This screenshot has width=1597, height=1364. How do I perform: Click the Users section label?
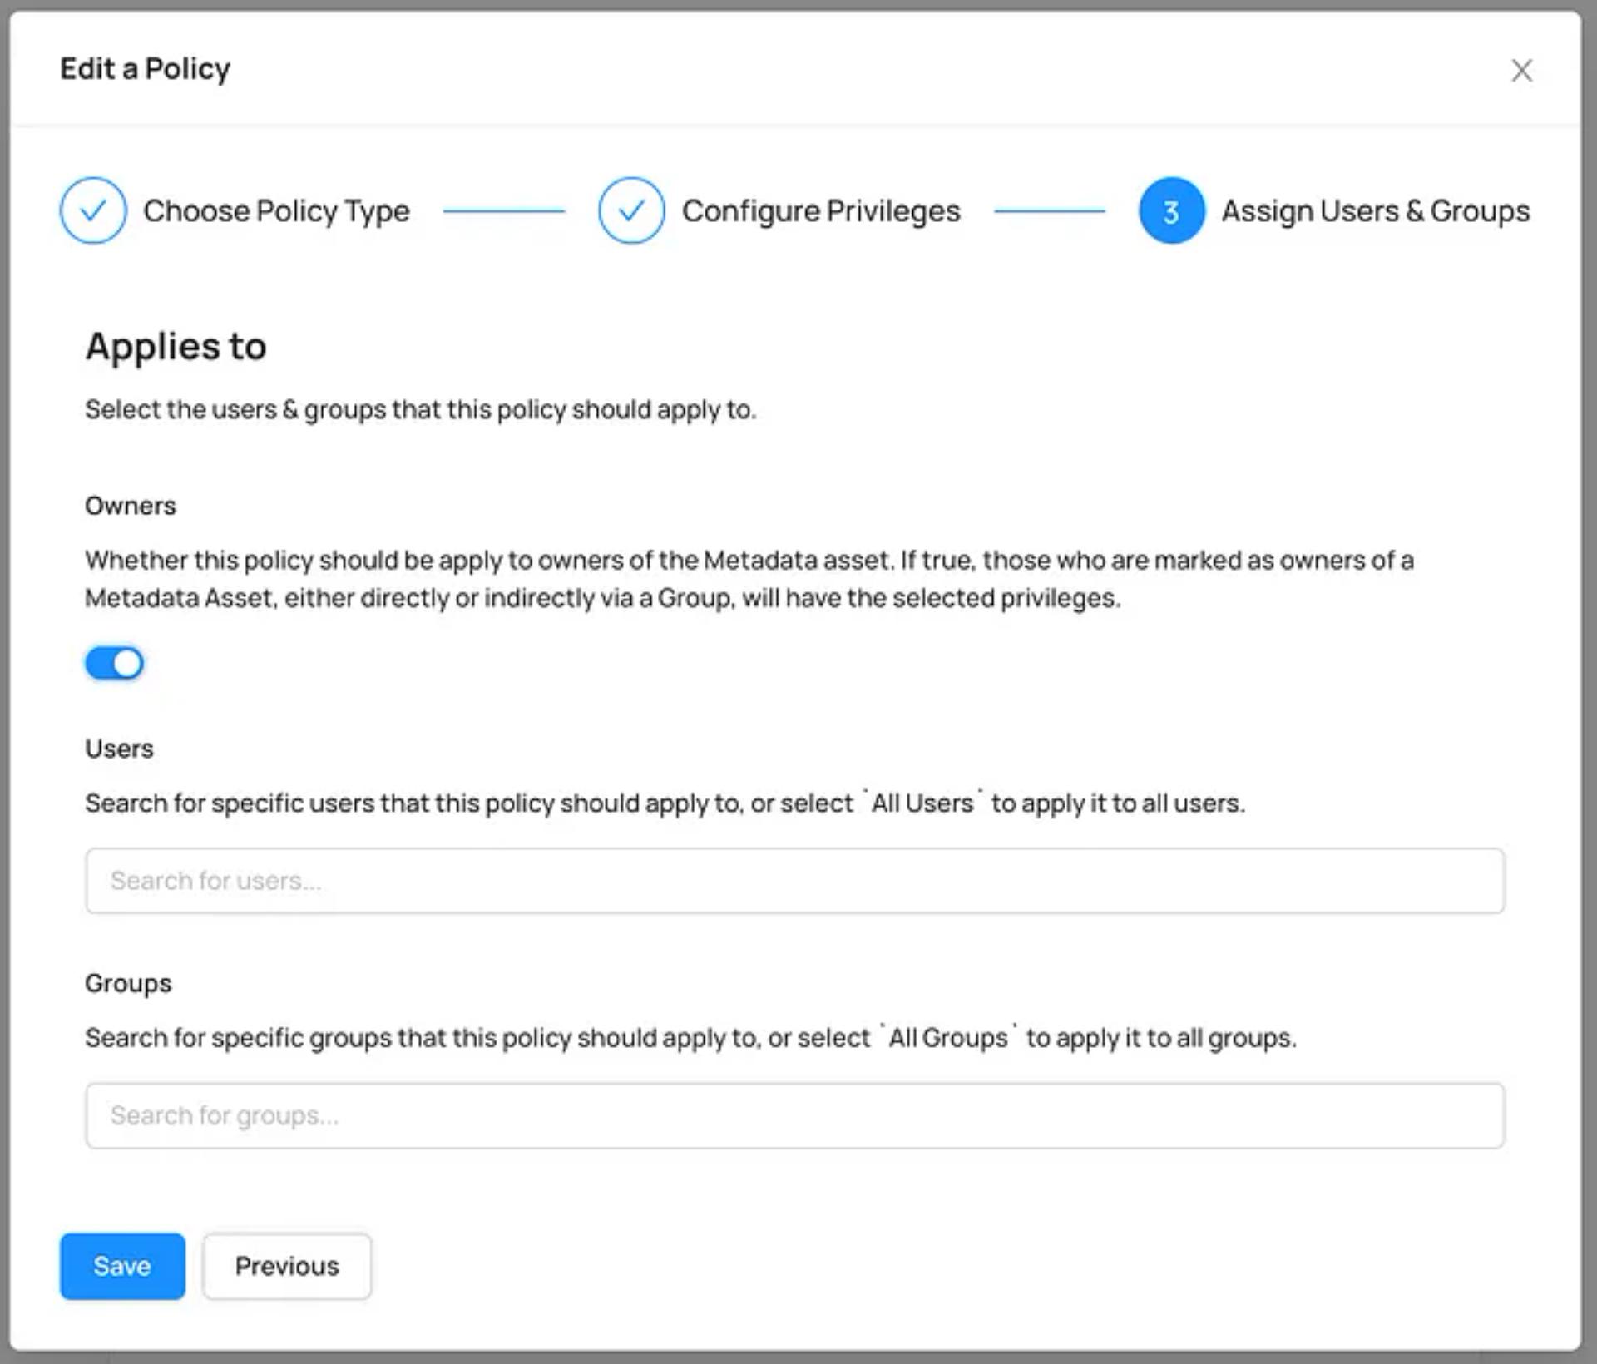tap(119, 749)
